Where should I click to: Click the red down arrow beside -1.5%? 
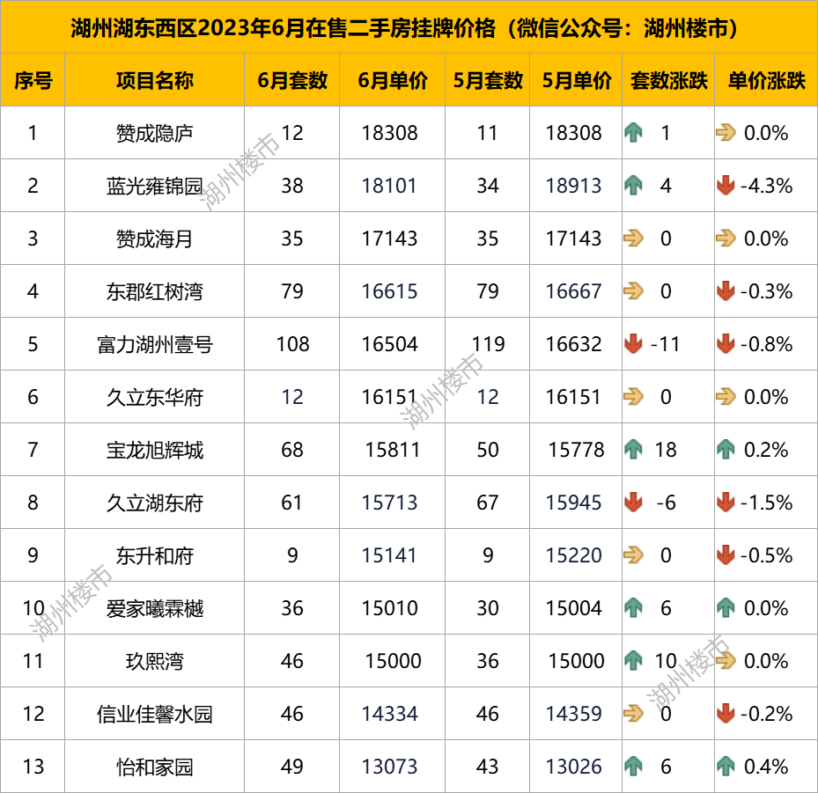tap(726, 503)
